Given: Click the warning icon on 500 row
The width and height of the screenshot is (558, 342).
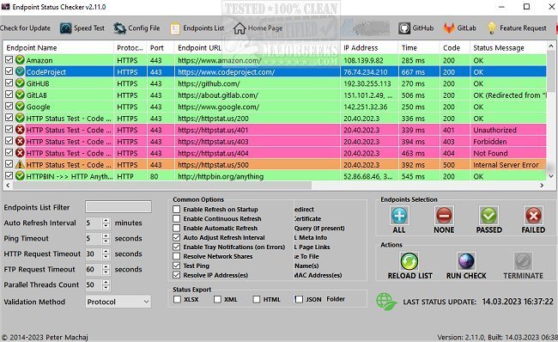Looking at the screenshot, I should tap(20, 165).
